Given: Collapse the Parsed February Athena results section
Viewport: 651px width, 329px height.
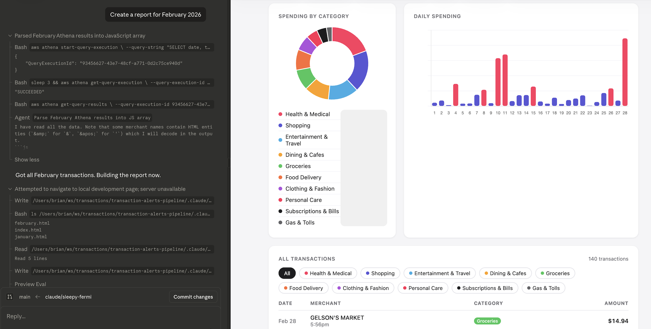Looking at the screenshot, I should pyautogui.click(x=10, y=36).
